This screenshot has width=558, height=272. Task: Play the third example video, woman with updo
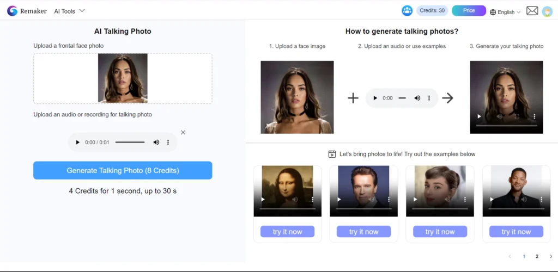click(415, 200)
